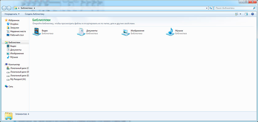Screen dimensions: 258x122
Task: Click the libraries folder icon in details pane
Action: [x=9, y=116]
